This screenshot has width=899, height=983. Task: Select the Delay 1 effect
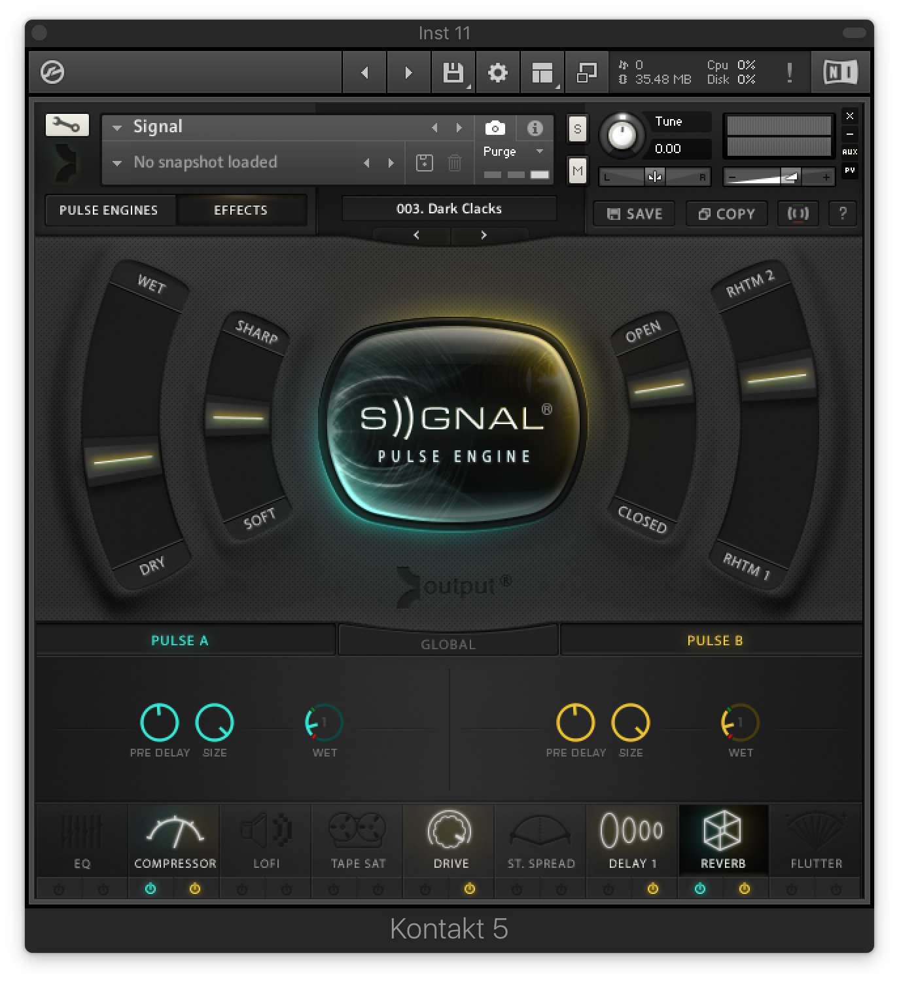pyautogui.click(x=632, y=840)
